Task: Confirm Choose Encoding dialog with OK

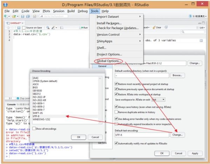Action: tap(79, 137)
